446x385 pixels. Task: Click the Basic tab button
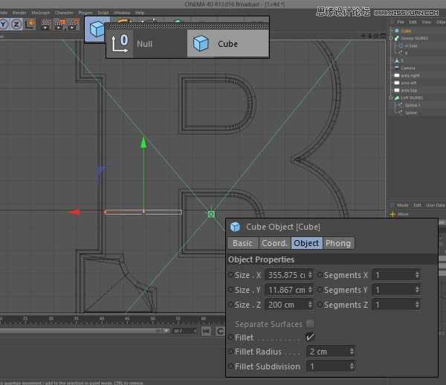click(242, 243)
